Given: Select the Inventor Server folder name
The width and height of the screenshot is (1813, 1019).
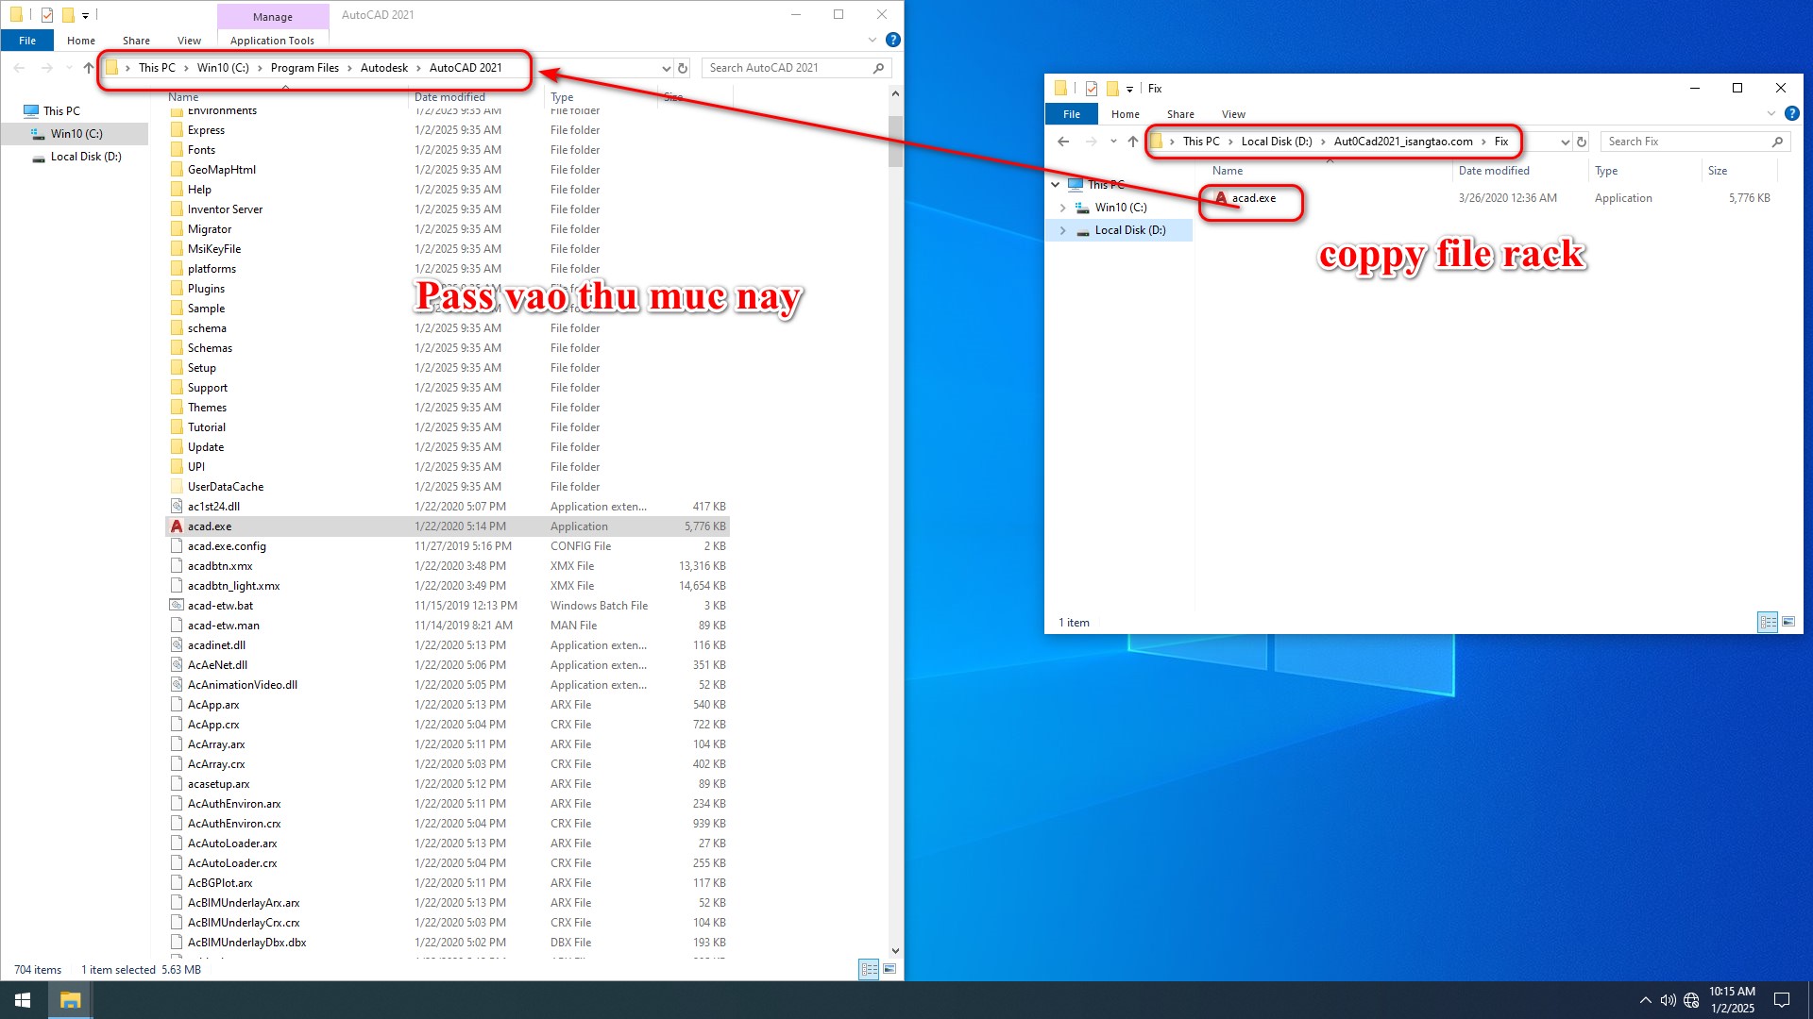Looking at the screenshot, I should 225,209.
